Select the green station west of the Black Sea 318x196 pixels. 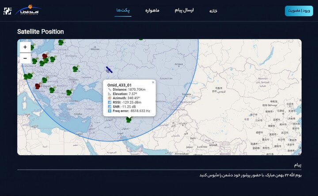click(69, 92)
